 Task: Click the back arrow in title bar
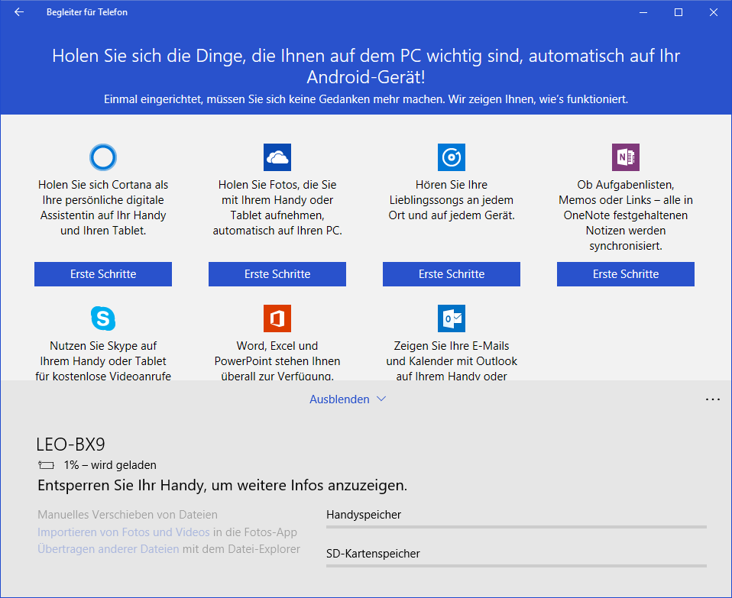pyautogui.click(x=18, y=12)
